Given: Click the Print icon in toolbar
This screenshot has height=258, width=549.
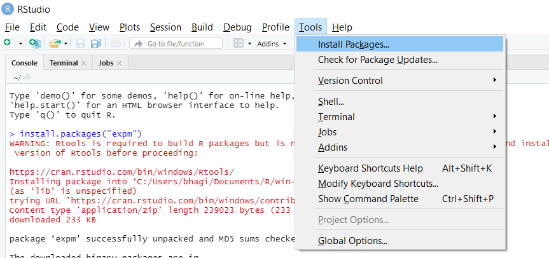Looking at the screenshot, I should pos(116,43).
